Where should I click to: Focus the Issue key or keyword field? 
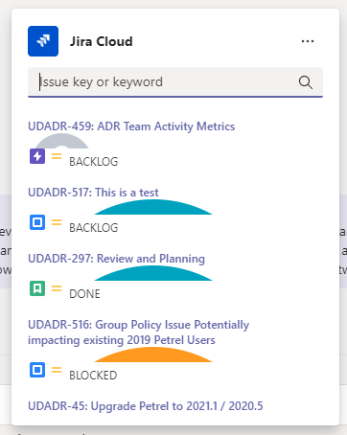(175, 82)
